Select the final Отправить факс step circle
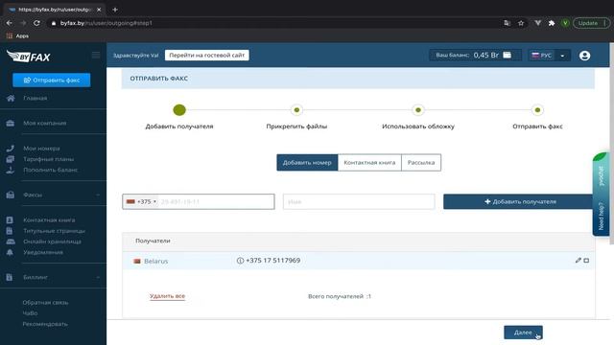Image resolution: width=614 pixels, height=345 pixels. [x=537, y=110]
